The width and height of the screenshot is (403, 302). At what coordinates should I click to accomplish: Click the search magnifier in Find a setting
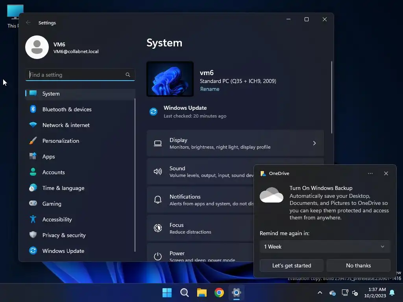click(128, 75)
